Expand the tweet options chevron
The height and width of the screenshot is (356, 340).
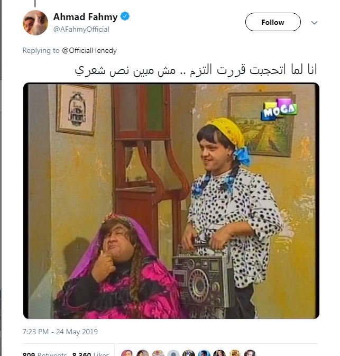click(314, 22)
